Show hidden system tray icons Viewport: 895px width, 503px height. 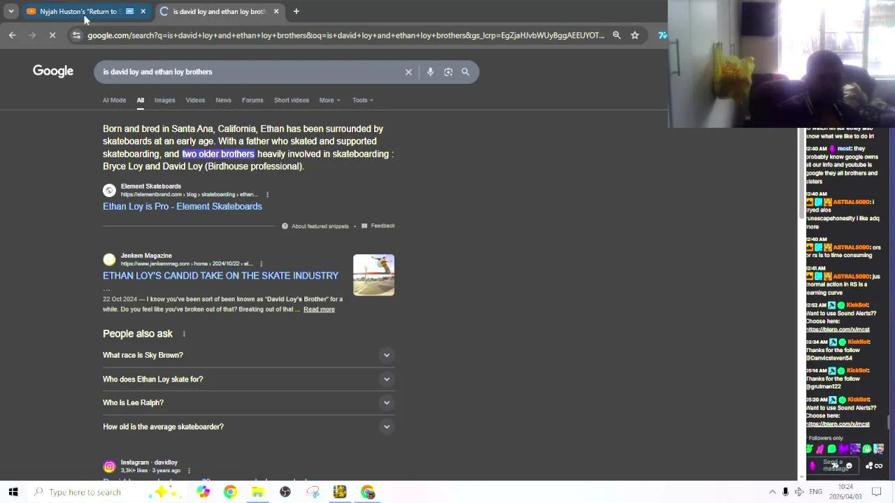[x=772, y=492]
